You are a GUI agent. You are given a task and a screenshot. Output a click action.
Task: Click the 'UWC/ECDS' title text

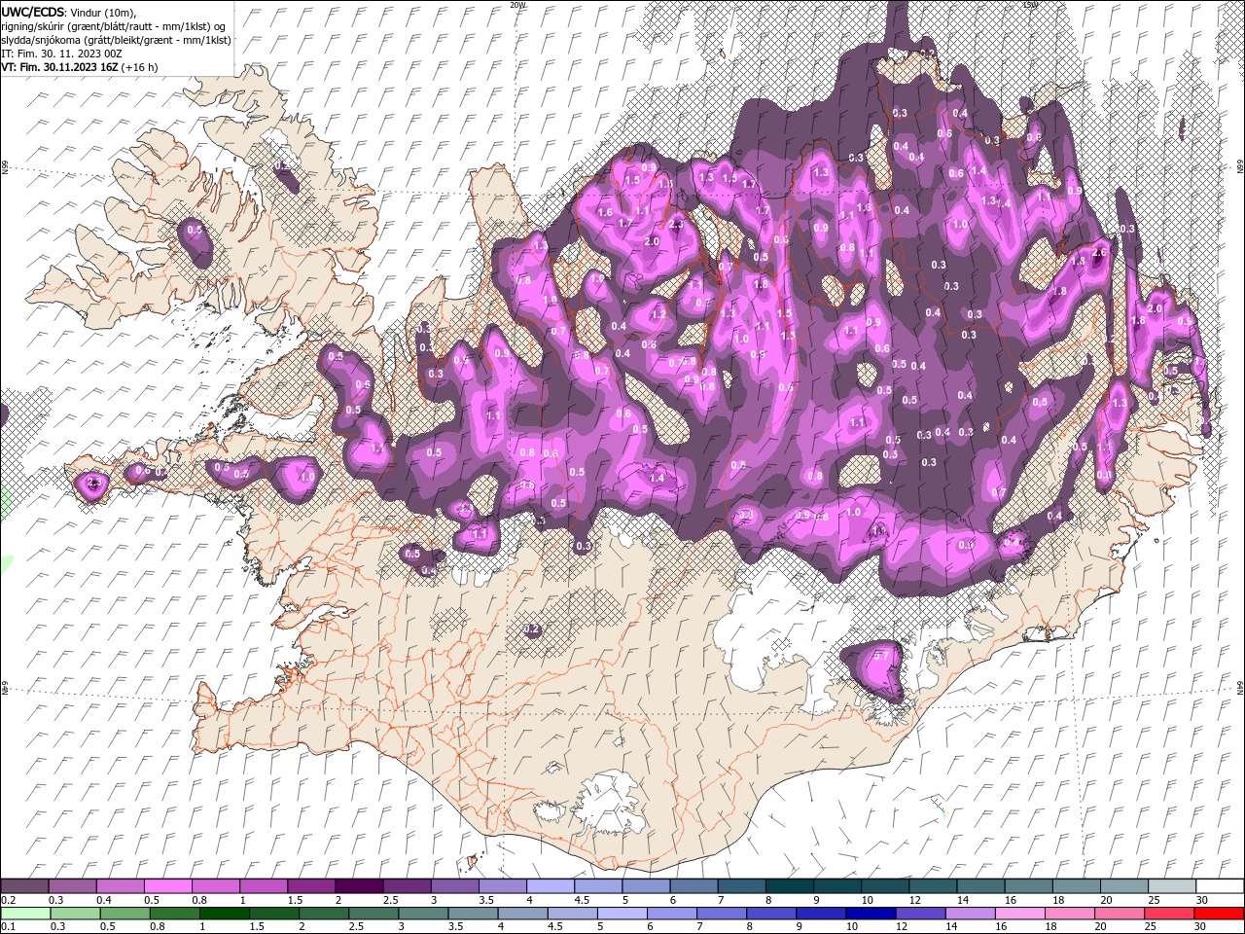[x=32, y=12]
